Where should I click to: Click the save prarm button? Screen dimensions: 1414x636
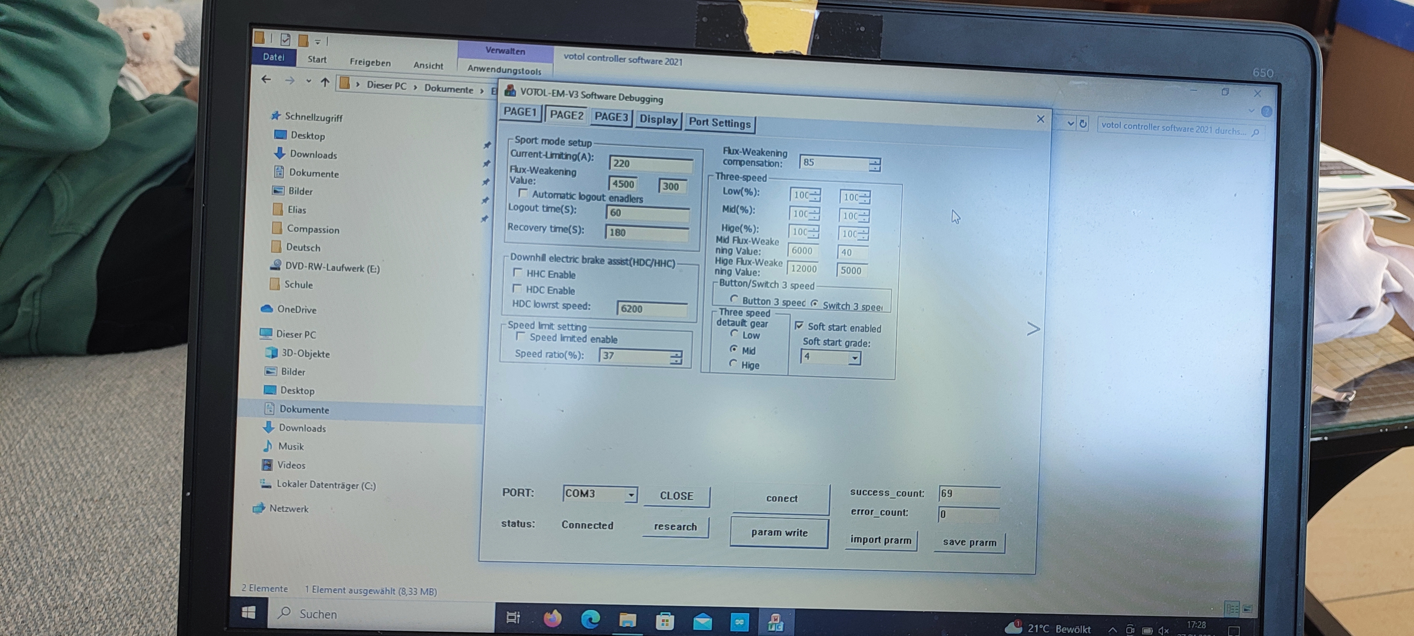pyautogui.click(x=969, y=542)
